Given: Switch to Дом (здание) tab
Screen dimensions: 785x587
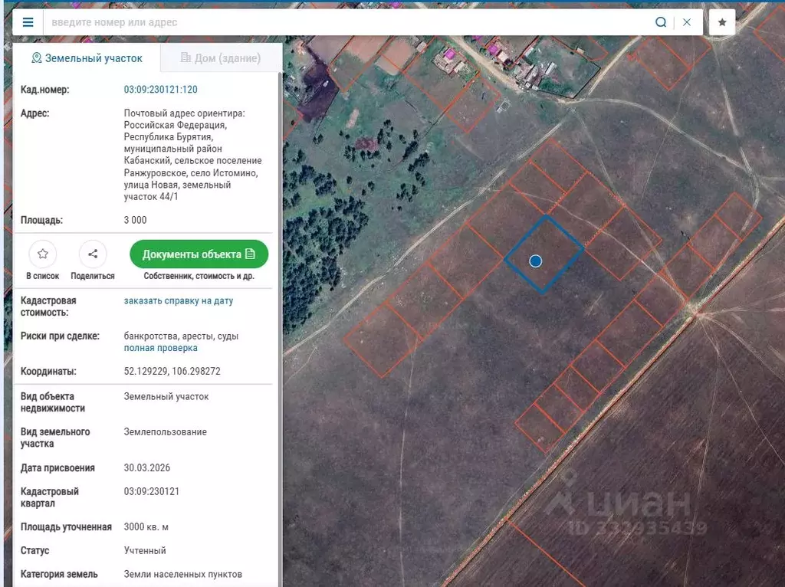Looking at the screenshot, I should point(221,58).
